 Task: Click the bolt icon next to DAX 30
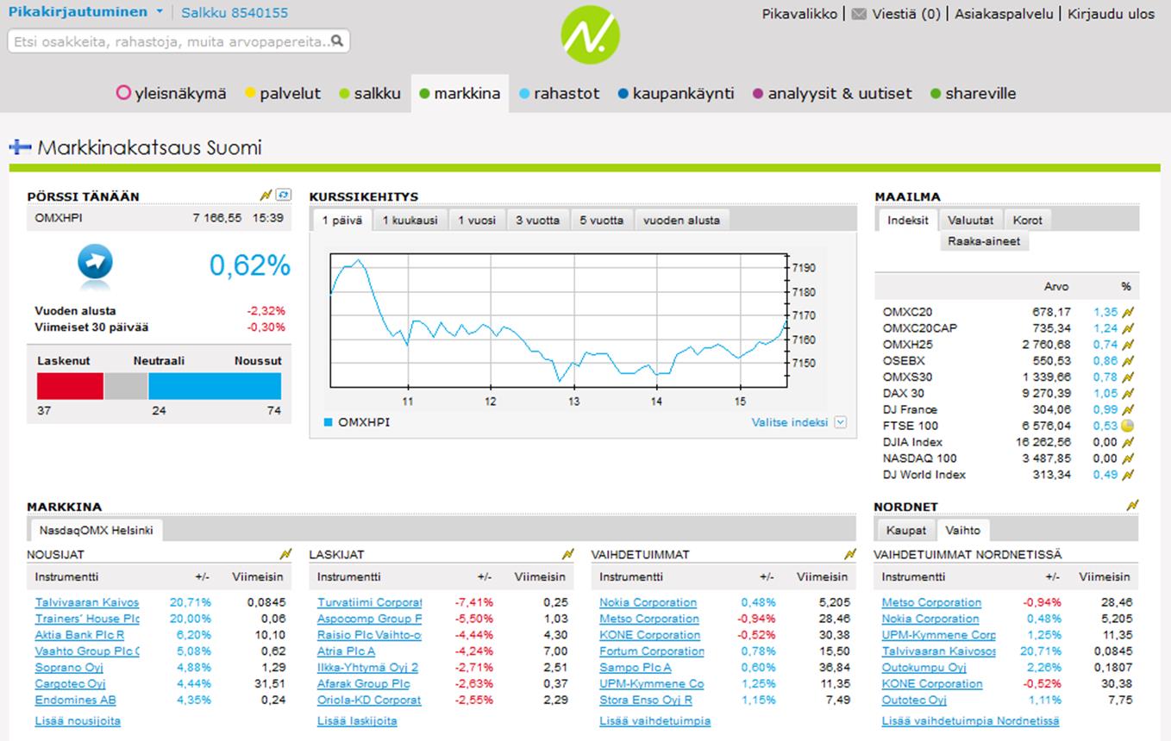coord(1128,394)
